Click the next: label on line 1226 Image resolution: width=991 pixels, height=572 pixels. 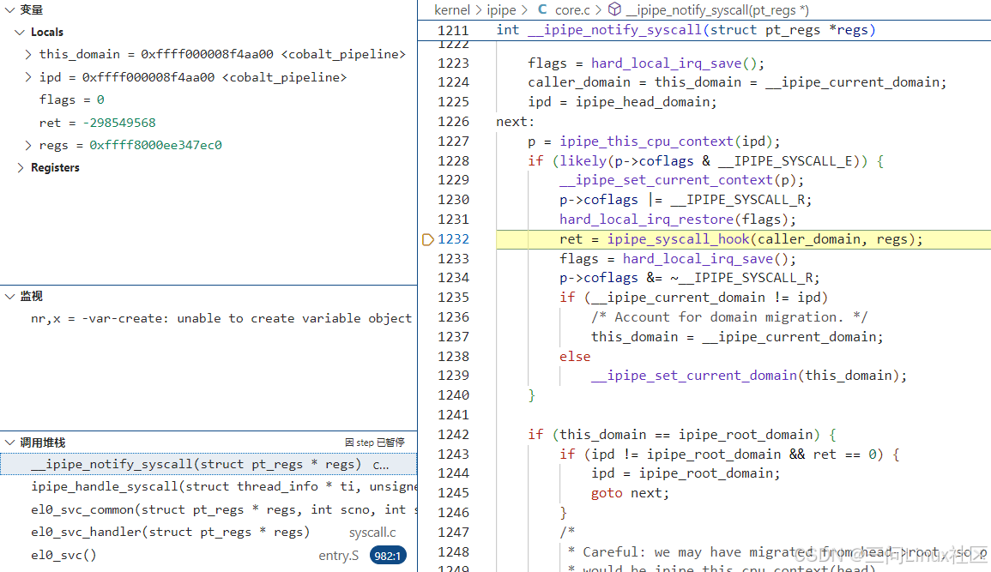[x=515, y=122]
